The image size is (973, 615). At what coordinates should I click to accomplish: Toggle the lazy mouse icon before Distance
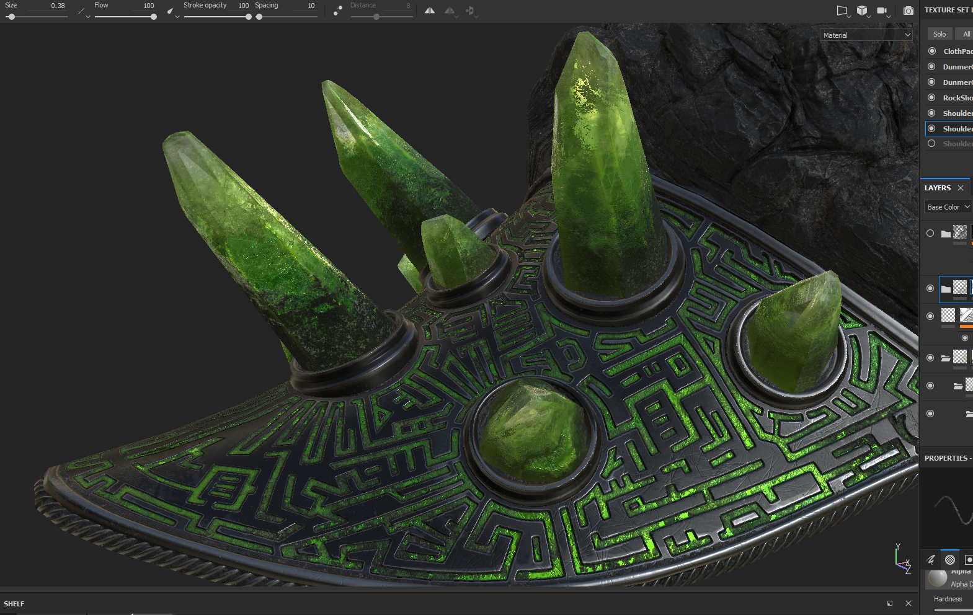click(337, 11)
